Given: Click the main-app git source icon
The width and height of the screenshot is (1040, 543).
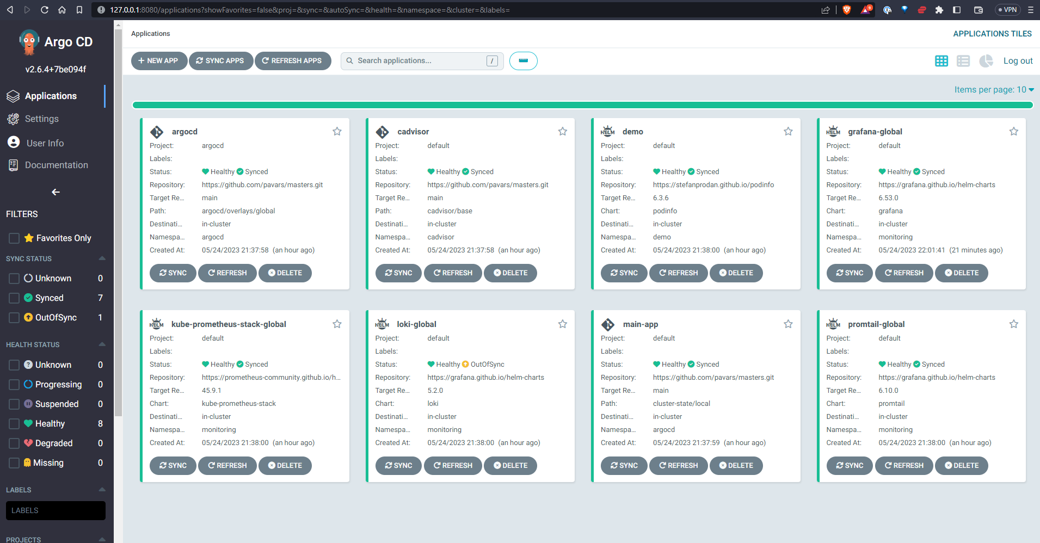Looking at the screenshot, I should tap(608, 324).
